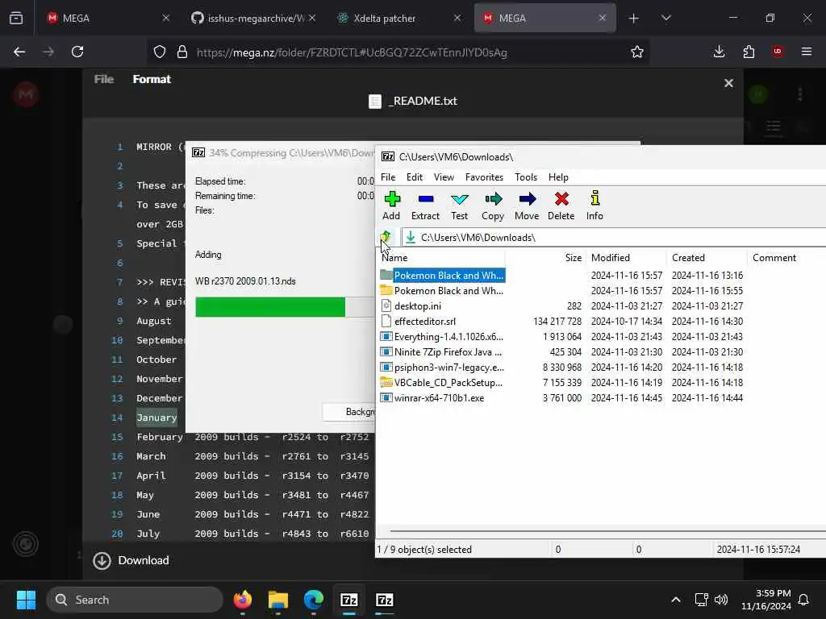Viewport: 826px width, 619px height.
Task: Open the Help menu in 7-Zip
Action: coord(558,177)
